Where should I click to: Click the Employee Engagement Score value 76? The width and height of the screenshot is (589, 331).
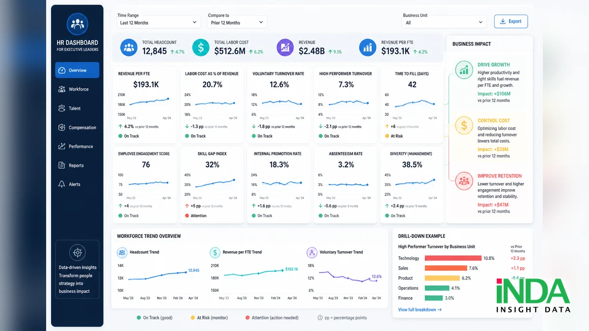pyautogui.click(x=146, y=164)
